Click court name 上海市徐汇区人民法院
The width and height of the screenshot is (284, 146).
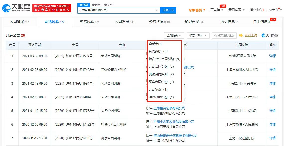tap(242, 97)
